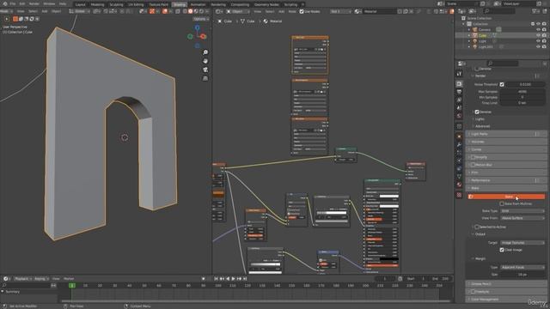The image size is (550, 309).
Task: Enable the Simplify panel checkbox
Action: click(x=474, y=157)
